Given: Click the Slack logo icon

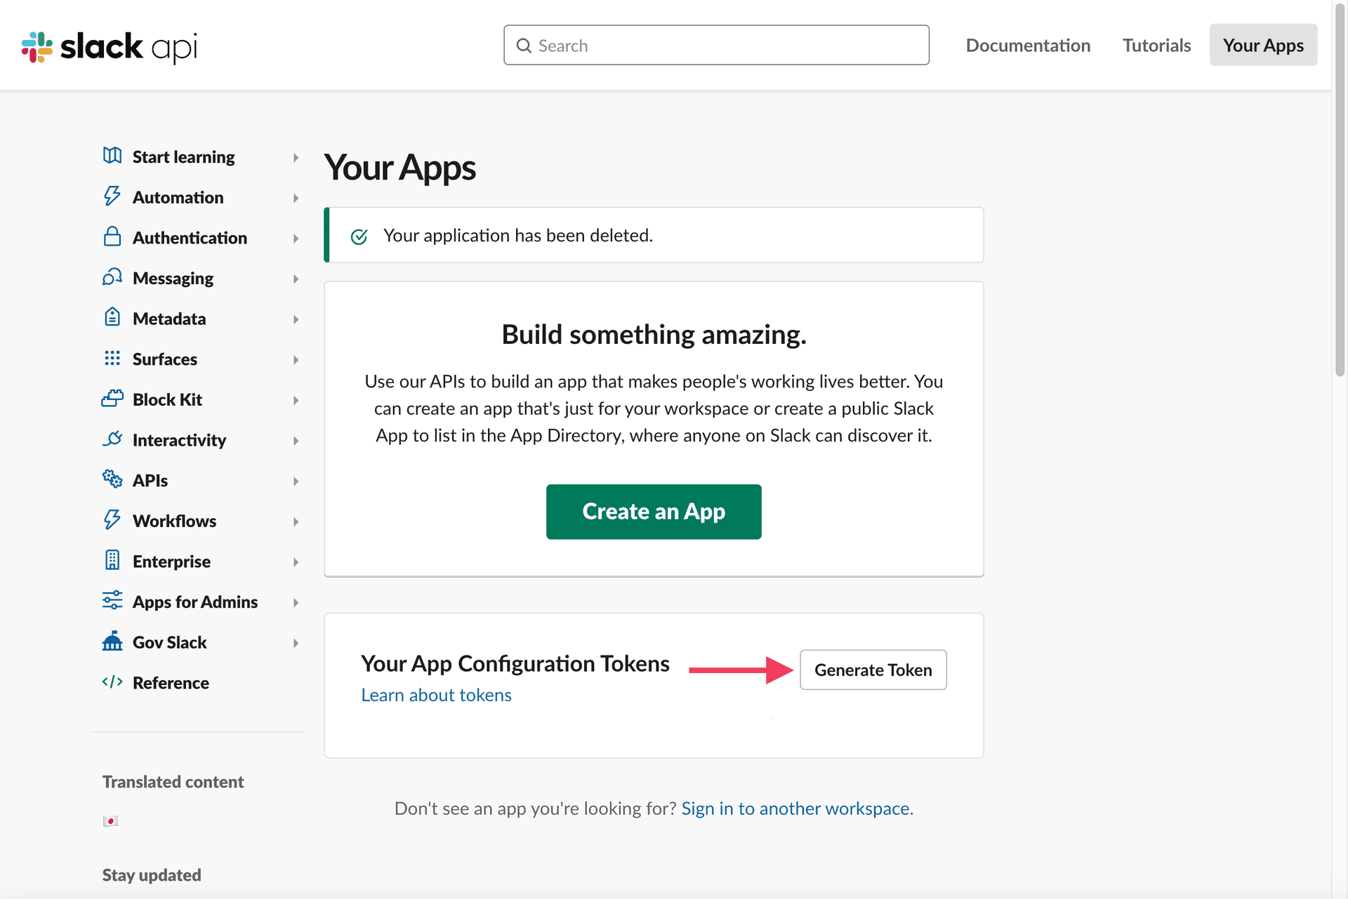Looking at the screenshot, I should tap(37, 47).
